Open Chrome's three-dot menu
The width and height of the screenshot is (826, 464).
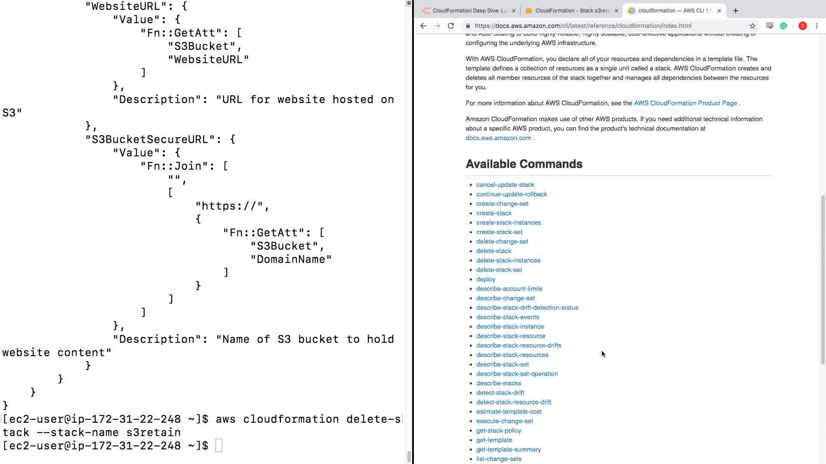click(817, 26)
